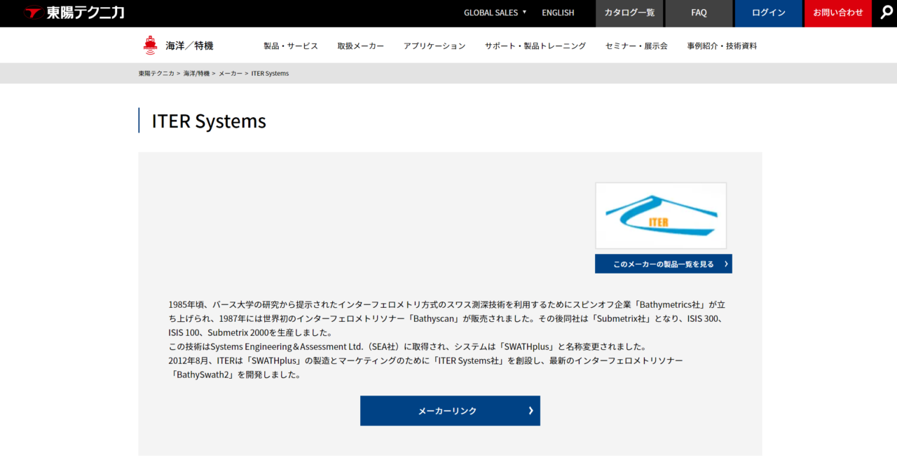The height and width of the screenshot is (465, 897).
Task: Go to メーカー in breadcrumb
Action: (231, 73)
